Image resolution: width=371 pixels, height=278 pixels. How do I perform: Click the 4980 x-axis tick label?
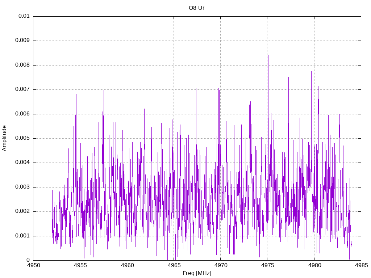[x=314, y=265]
